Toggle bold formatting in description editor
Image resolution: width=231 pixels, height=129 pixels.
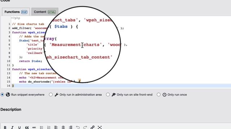coord(5,128)
